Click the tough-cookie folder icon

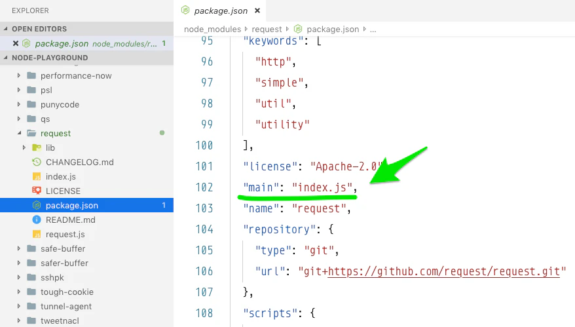click(31, 292)
